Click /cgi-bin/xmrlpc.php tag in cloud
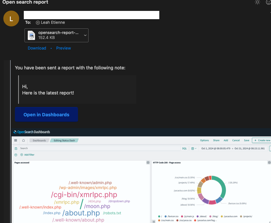271x223 pixels. [x=84, y=195]
